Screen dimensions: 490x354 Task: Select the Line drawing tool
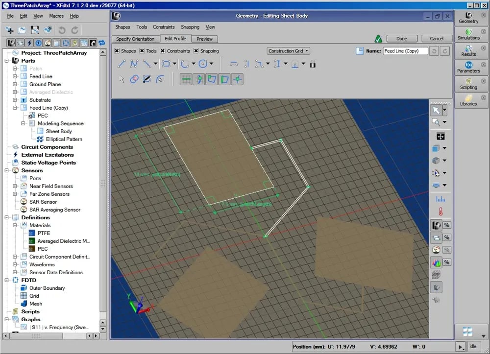click(x=121, y=63)
